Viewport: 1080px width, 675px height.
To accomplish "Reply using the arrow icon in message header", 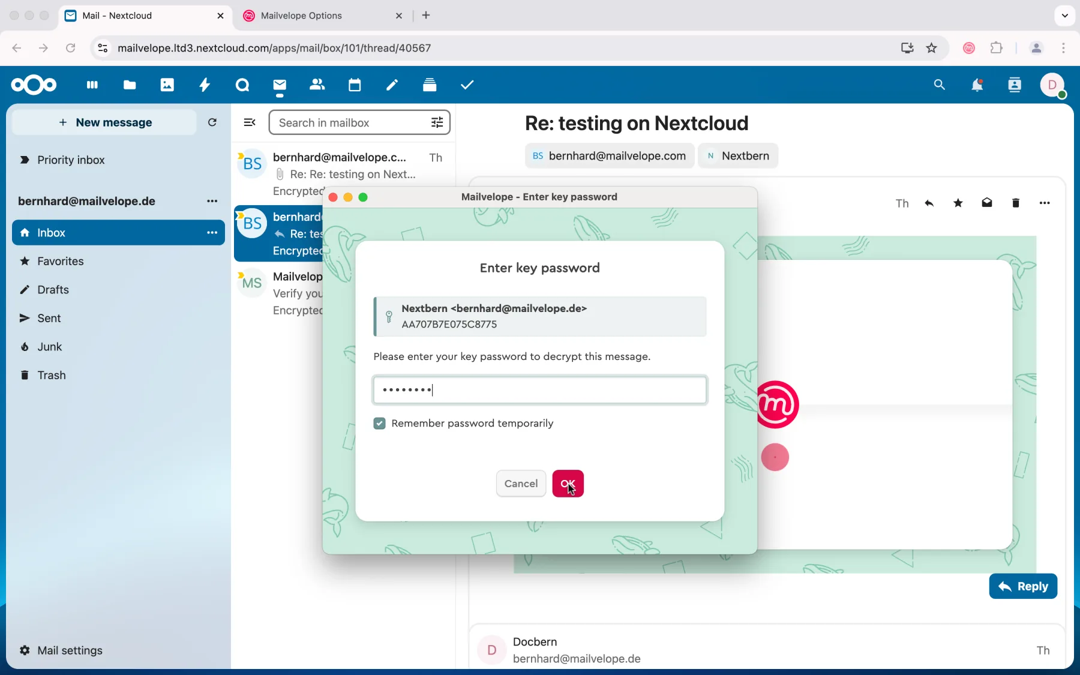I will pyautogui.click(x=929, y=203).
